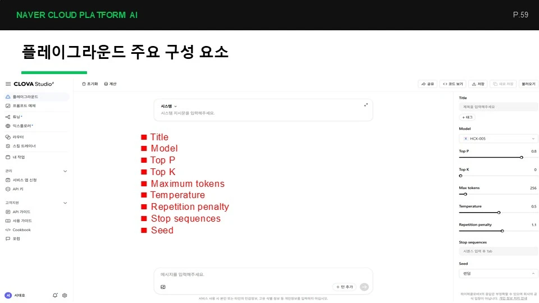Click the + 턴 추가 button
The height and width of the screenshot is (303, 539).
pyautogui.click(x=344, y=287)
